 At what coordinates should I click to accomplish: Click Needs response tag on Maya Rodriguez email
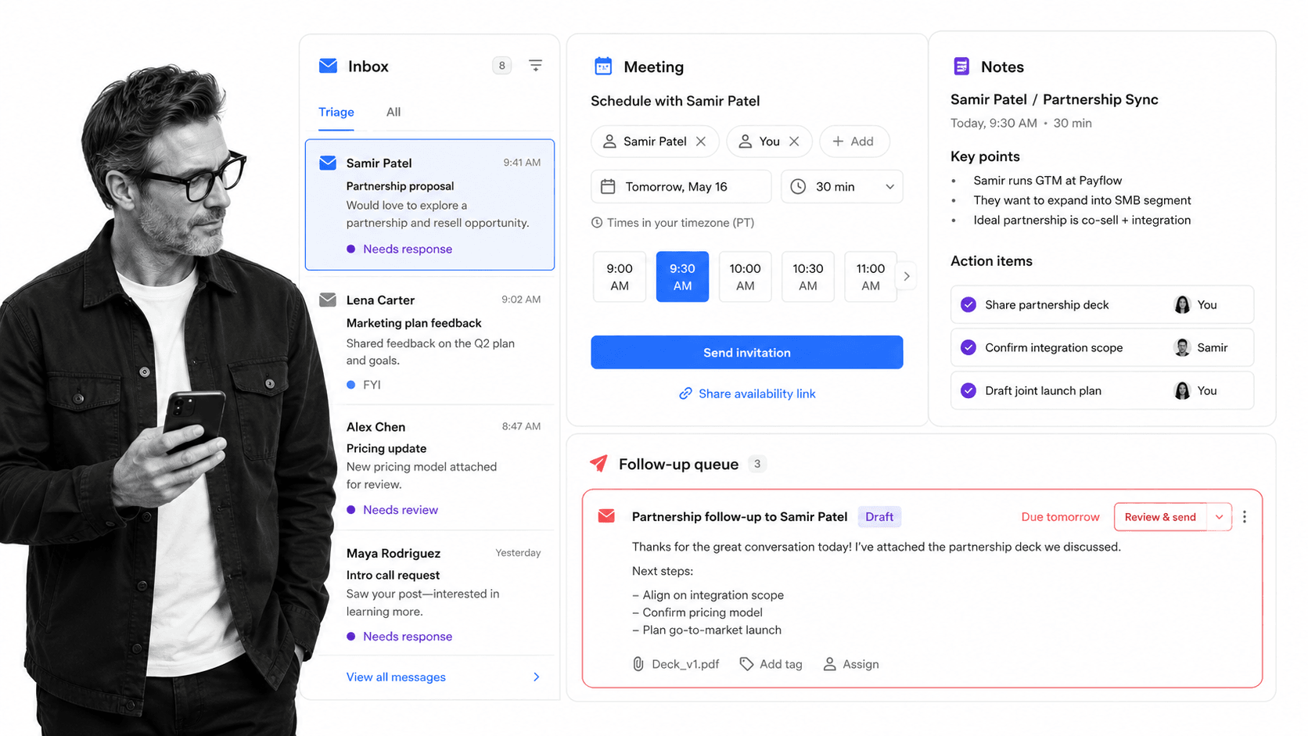pyautogui.click(x=399, y=637)
